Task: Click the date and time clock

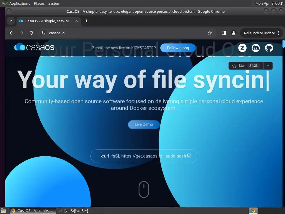Action: coord(269,3)
